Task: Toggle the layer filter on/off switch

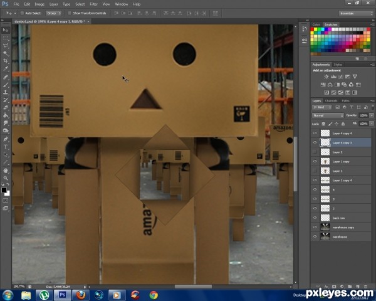Action: click(x=373, y=107)
